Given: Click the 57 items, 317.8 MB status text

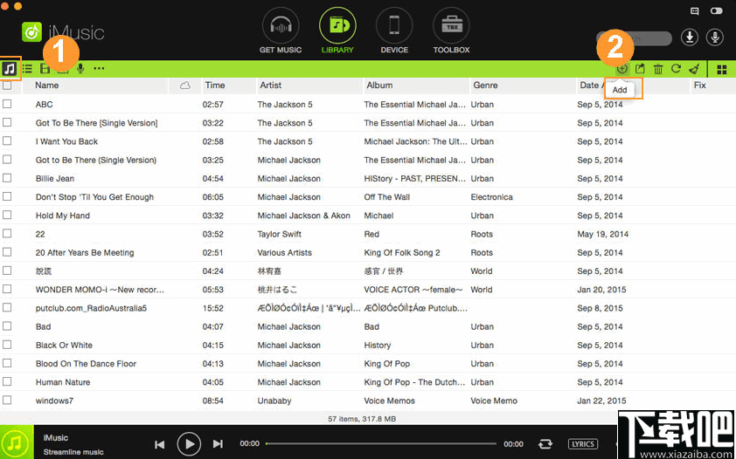Looking at the screenshot, I should [361, 419].
